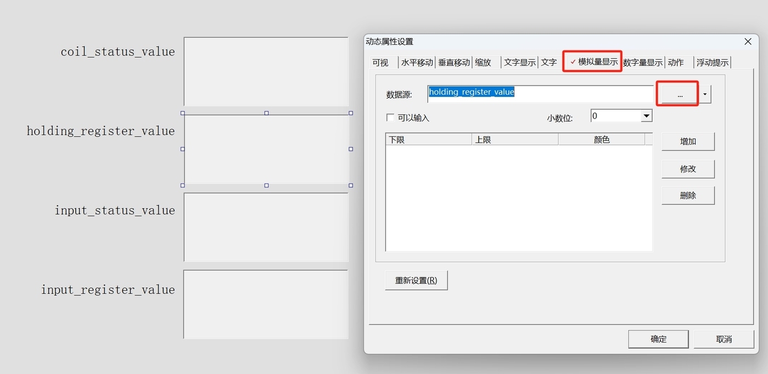Click the 增加 button

(688, 141)
